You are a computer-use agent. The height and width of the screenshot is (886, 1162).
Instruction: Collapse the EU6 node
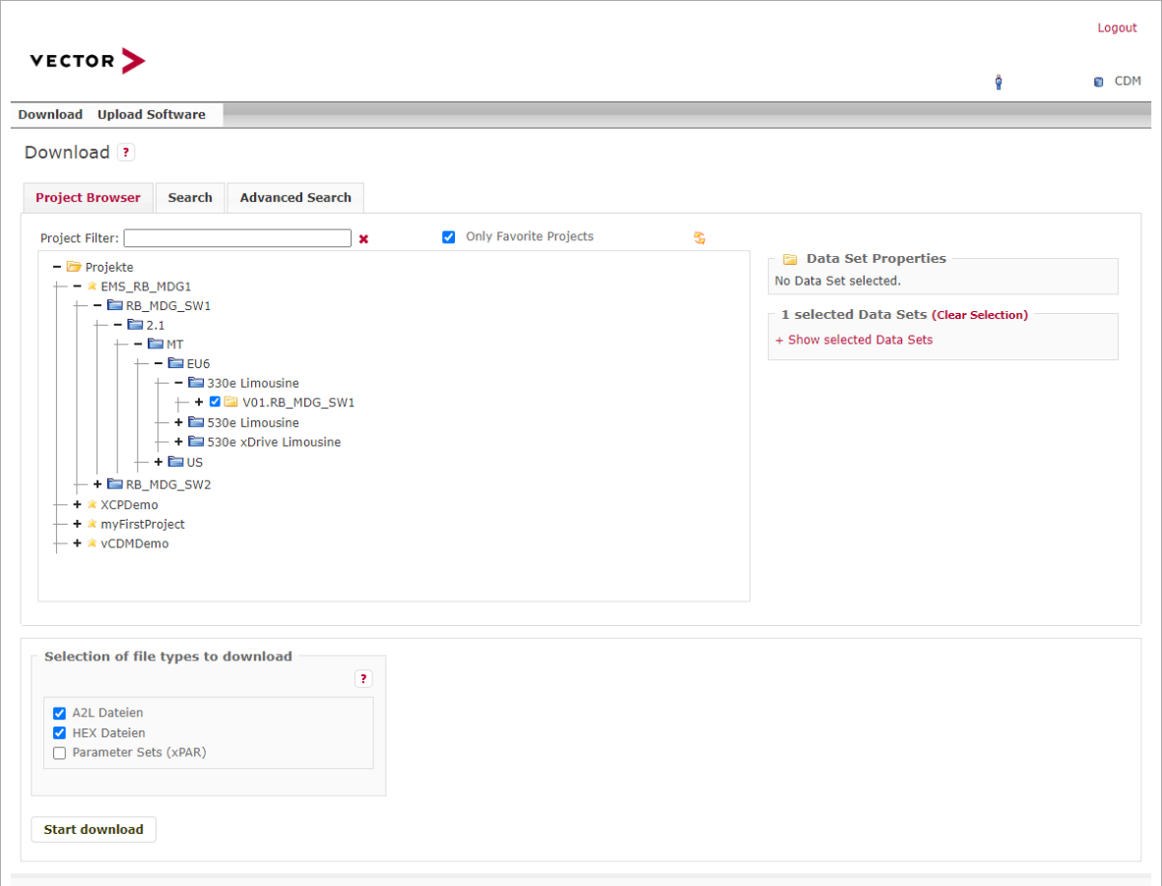coord(158,363)
